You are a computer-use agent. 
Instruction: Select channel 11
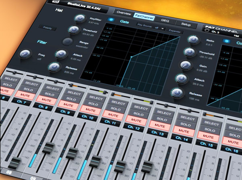point(118,103)
